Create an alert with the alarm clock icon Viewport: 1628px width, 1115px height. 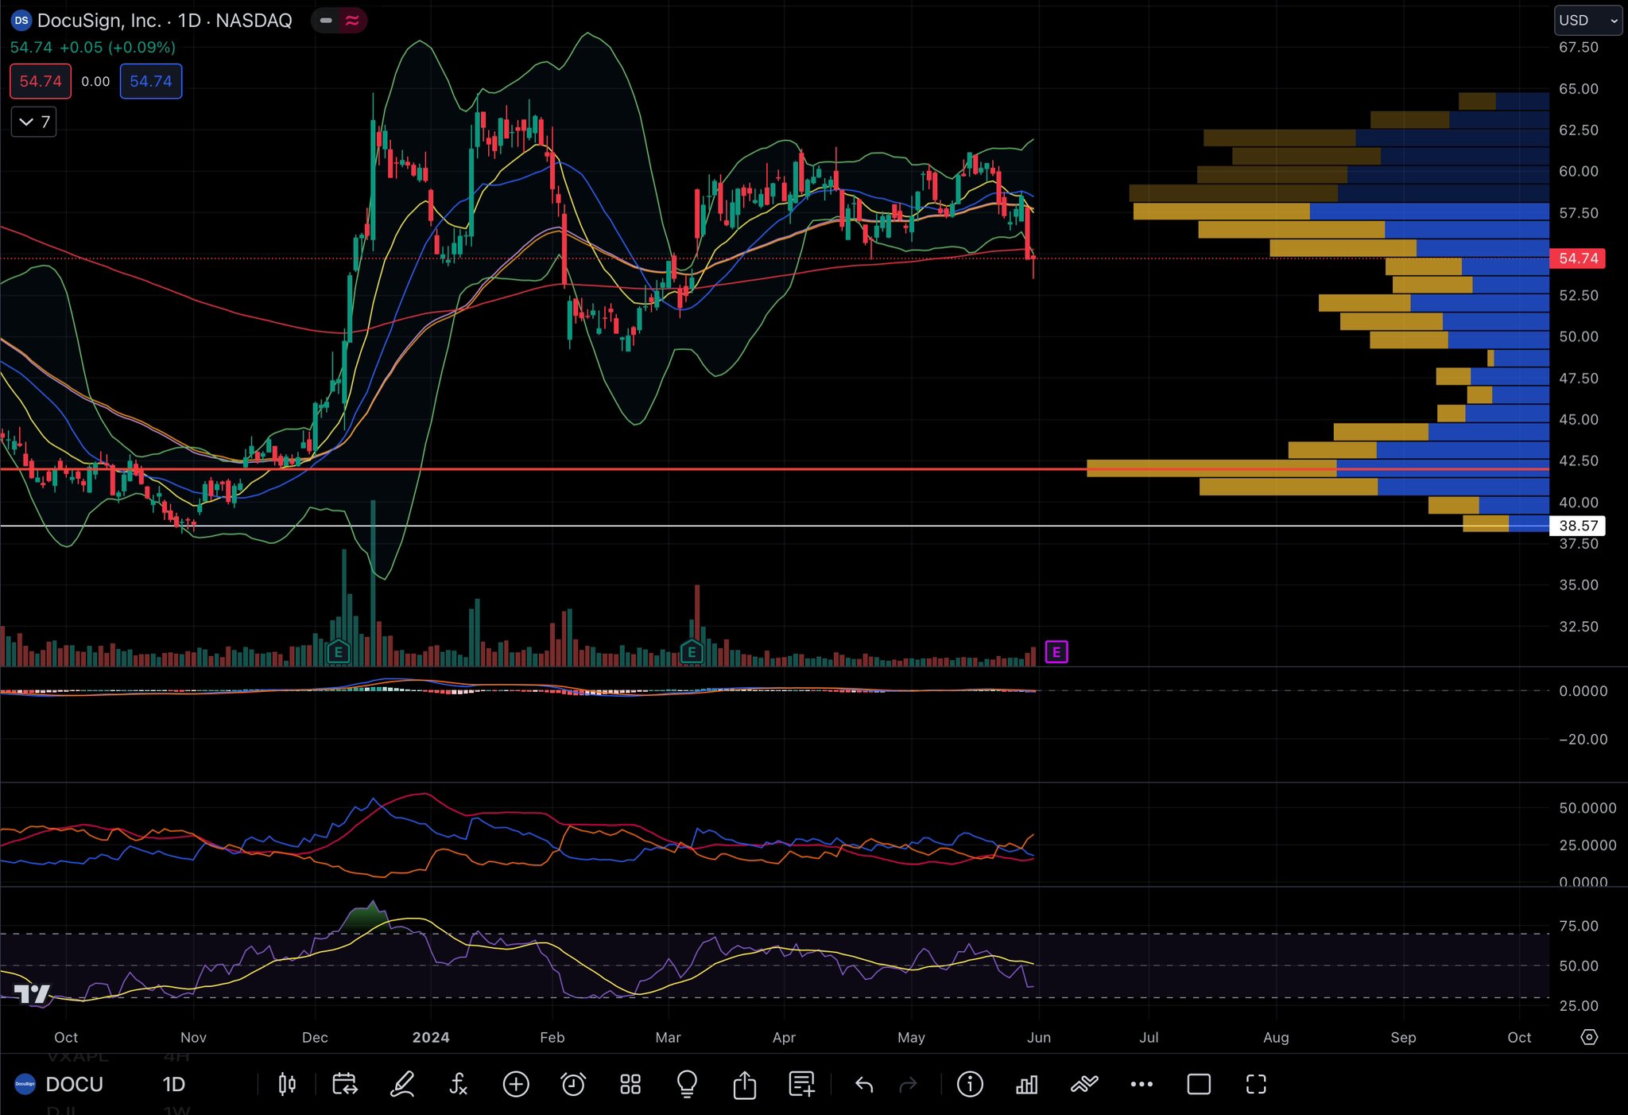573,1084
